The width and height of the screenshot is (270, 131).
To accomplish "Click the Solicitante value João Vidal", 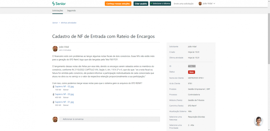I will tap(192, 47).
